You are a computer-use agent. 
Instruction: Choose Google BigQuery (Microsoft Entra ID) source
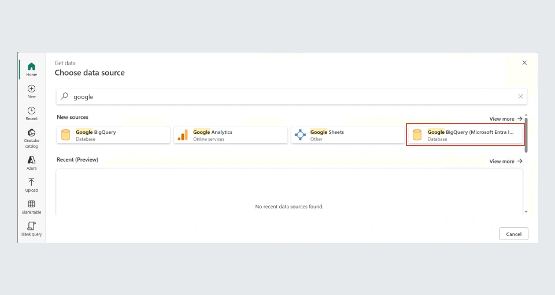pyautogui.click(x=465, y=135)
